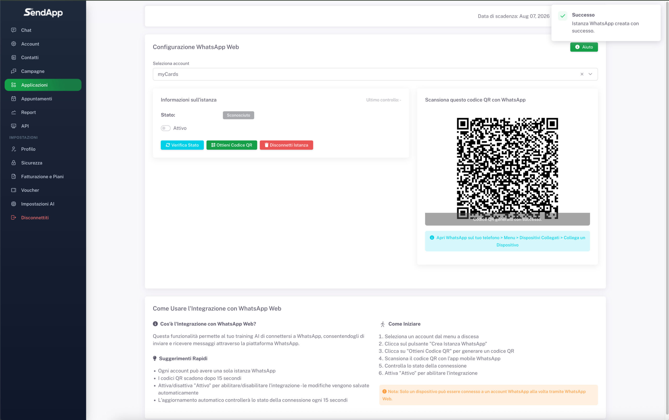Click the 'Apri WhatsApp sul tuo telefono' instruction box
The height and width of the screenshot is (420, 669).
507,241
